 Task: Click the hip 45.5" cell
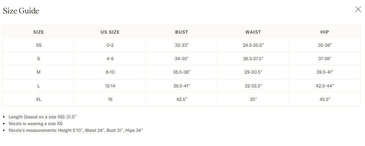click(x=325, y=99)
